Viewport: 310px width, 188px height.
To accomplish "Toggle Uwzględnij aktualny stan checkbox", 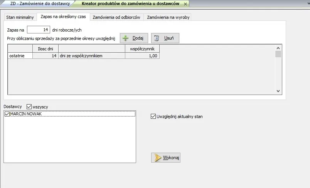I will pyautogui.click(x=153, y=116).
